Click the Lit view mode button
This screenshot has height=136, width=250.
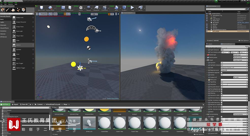51,14
